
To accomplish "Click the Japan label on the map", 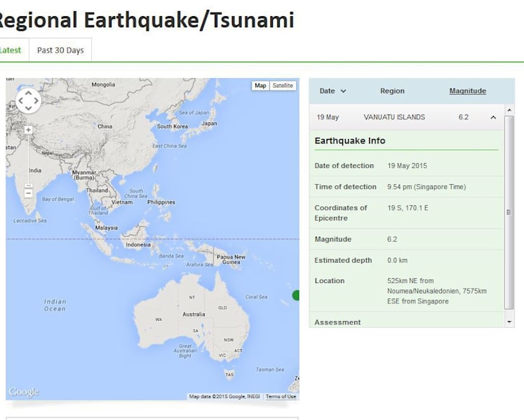I will (209, 124).
